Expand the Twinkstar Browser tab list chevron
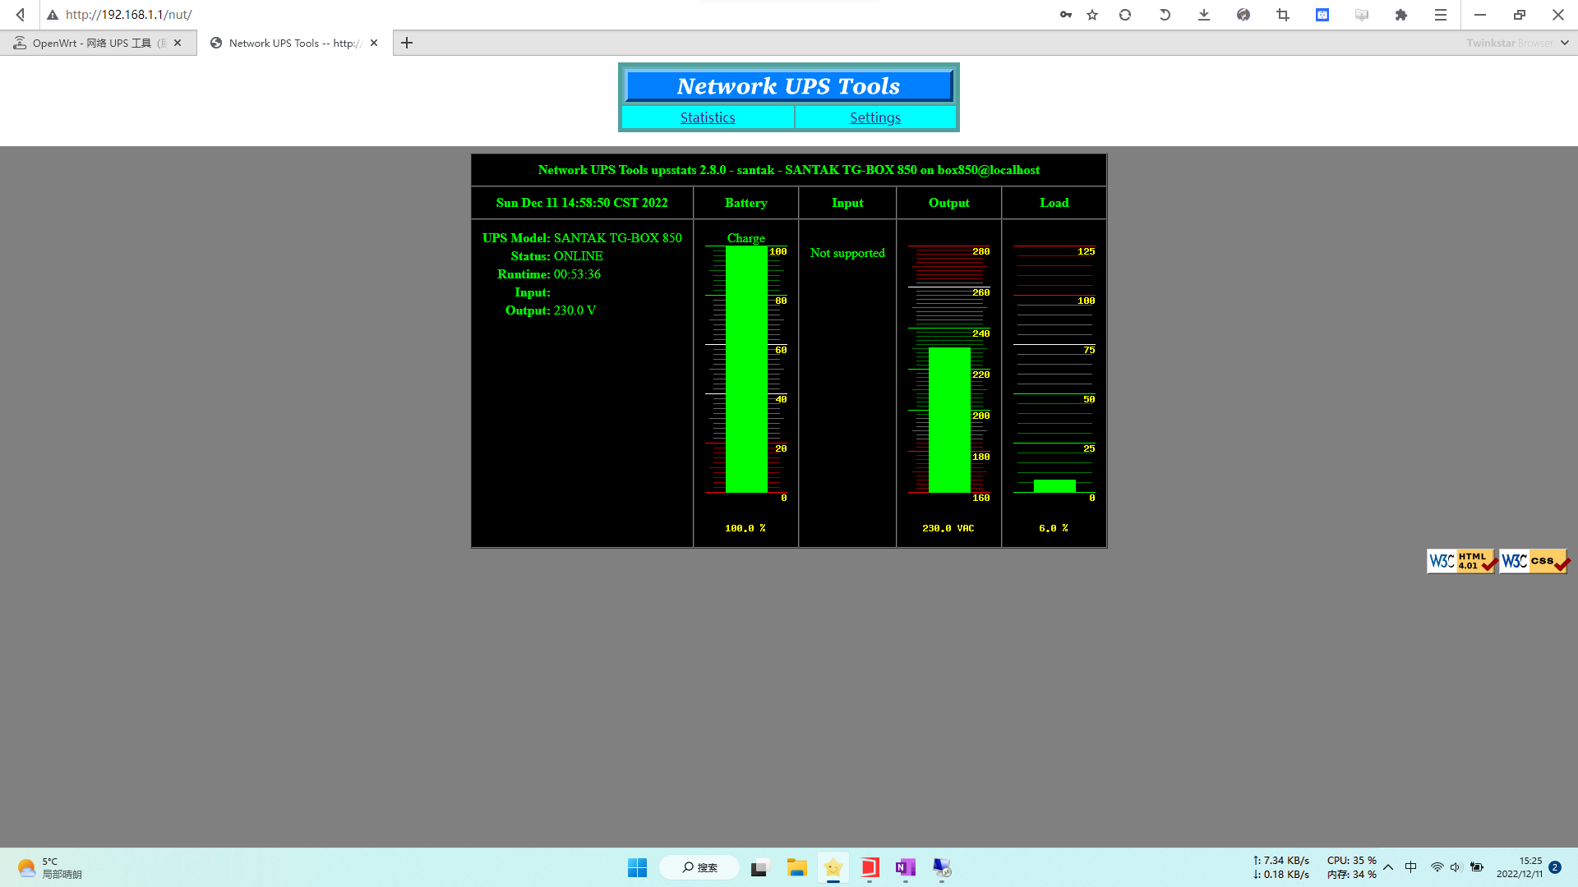Screen dimensions: 1578x887 1565,43
